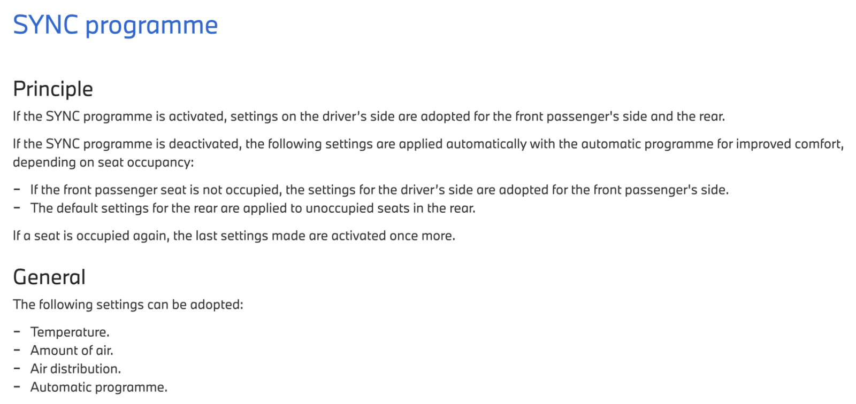Click the Principle section heading
The height and width of the screenshot is (404, 856).
pyautogui.click(x=53, y=89)
